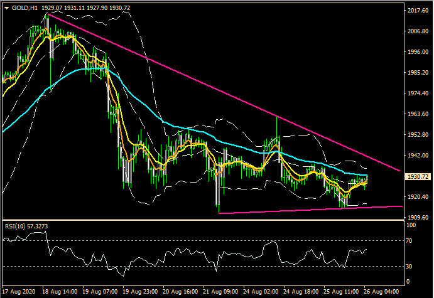Click the RSI 70 level axis label
Screen dimensions: 434x298
coord(409,241)
